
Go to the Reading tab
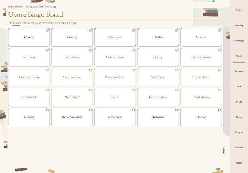click(x=239, y=26)
